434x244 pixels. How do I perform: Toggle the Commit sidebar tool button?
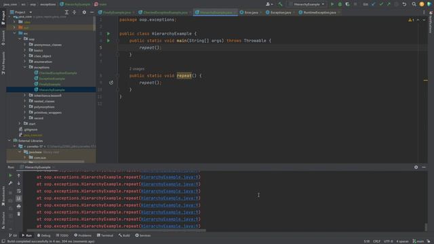pos(3,38)
